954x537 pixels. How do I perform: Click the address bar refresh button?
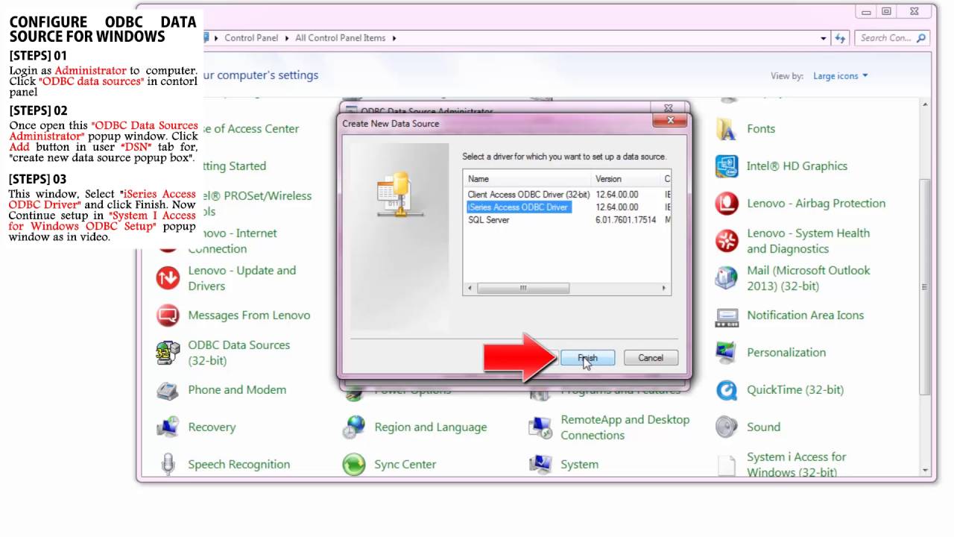[x=840, y=38]
